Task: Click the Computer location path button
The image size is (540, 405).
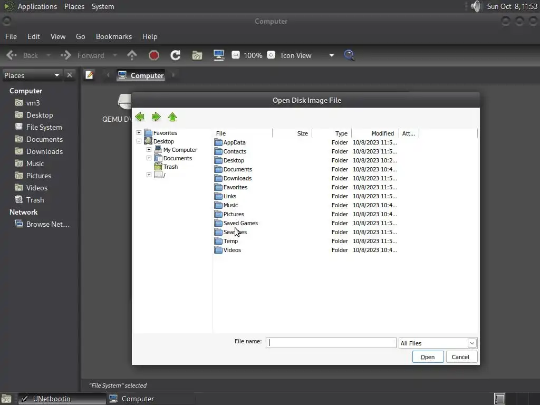Action: coord(141,75)
